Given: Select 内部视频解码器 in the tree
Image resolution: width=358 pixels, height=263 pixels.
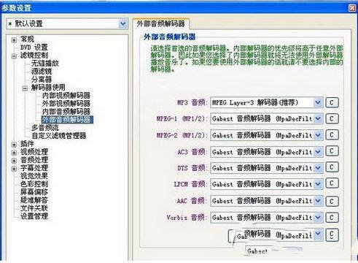Looking at the screenshot, I should click(x=66, y=96).
